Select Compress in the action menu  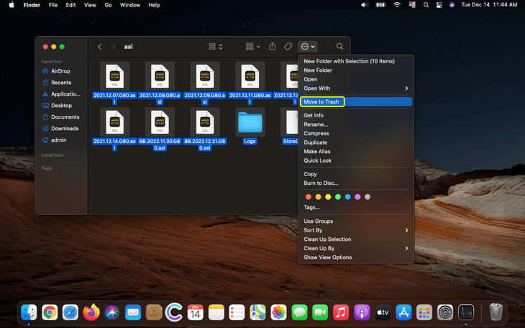316,133
